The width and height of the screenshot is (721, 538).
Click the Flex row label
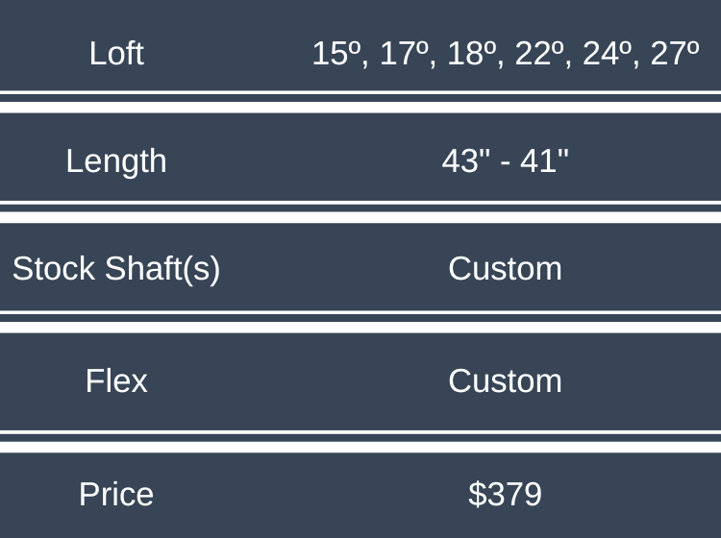coord(116,380)
